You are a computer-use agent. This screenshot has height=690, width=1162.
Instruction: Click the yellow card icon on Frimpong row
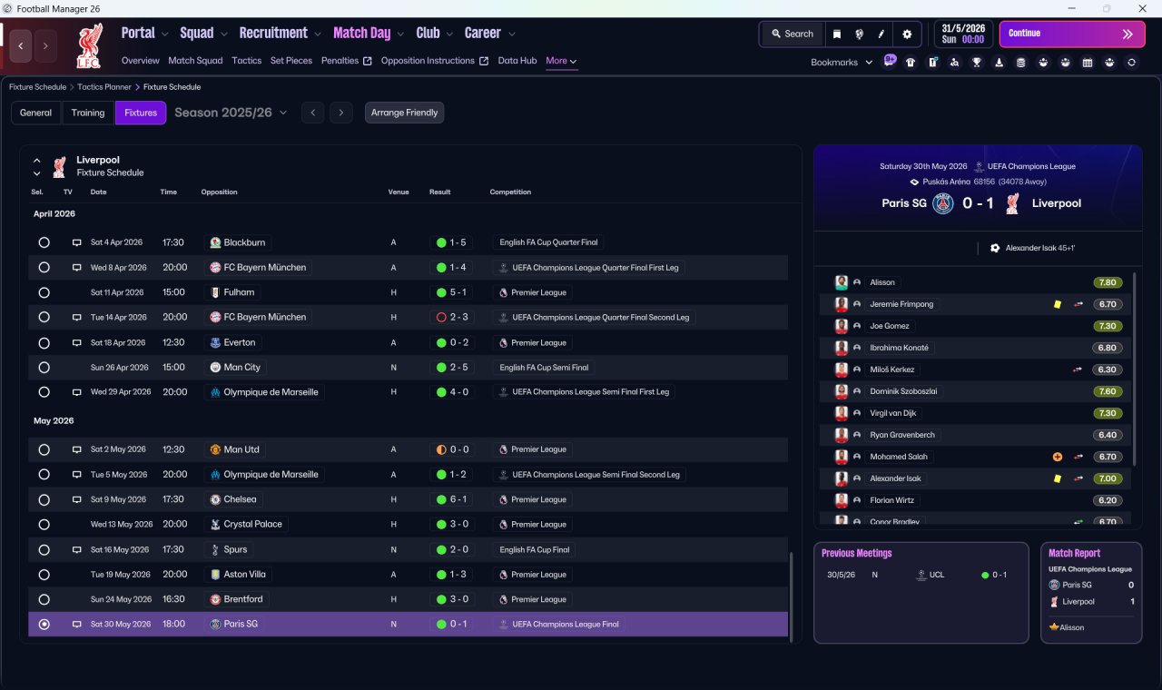pyautogui.click(x=1058, y=305)
